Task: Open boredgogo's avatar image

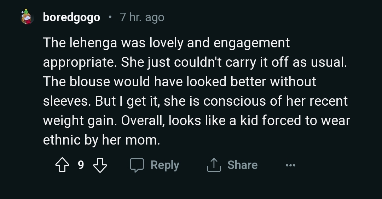Action: [x=27, y=17]
